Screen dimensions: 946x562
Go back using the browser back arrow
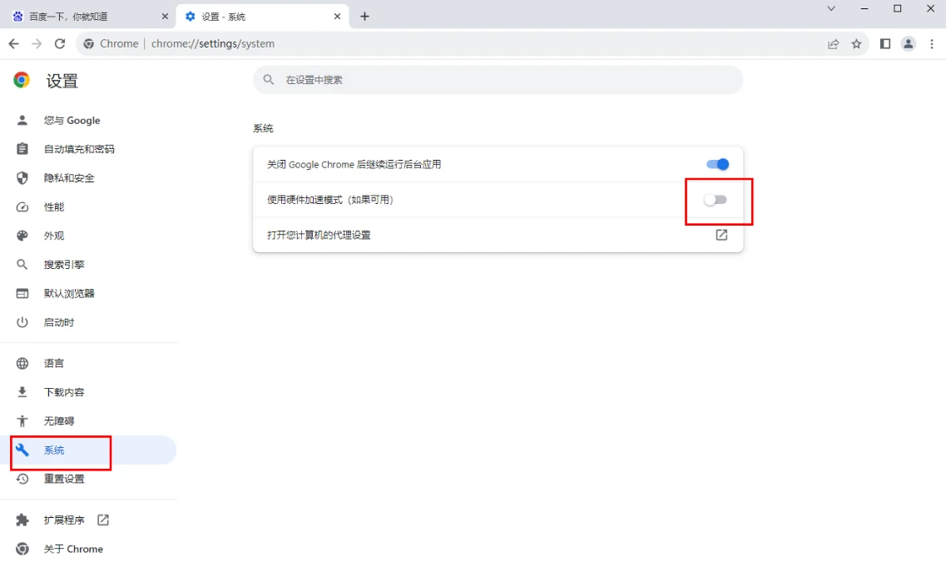pyautogui.click(x=13, y=43)
